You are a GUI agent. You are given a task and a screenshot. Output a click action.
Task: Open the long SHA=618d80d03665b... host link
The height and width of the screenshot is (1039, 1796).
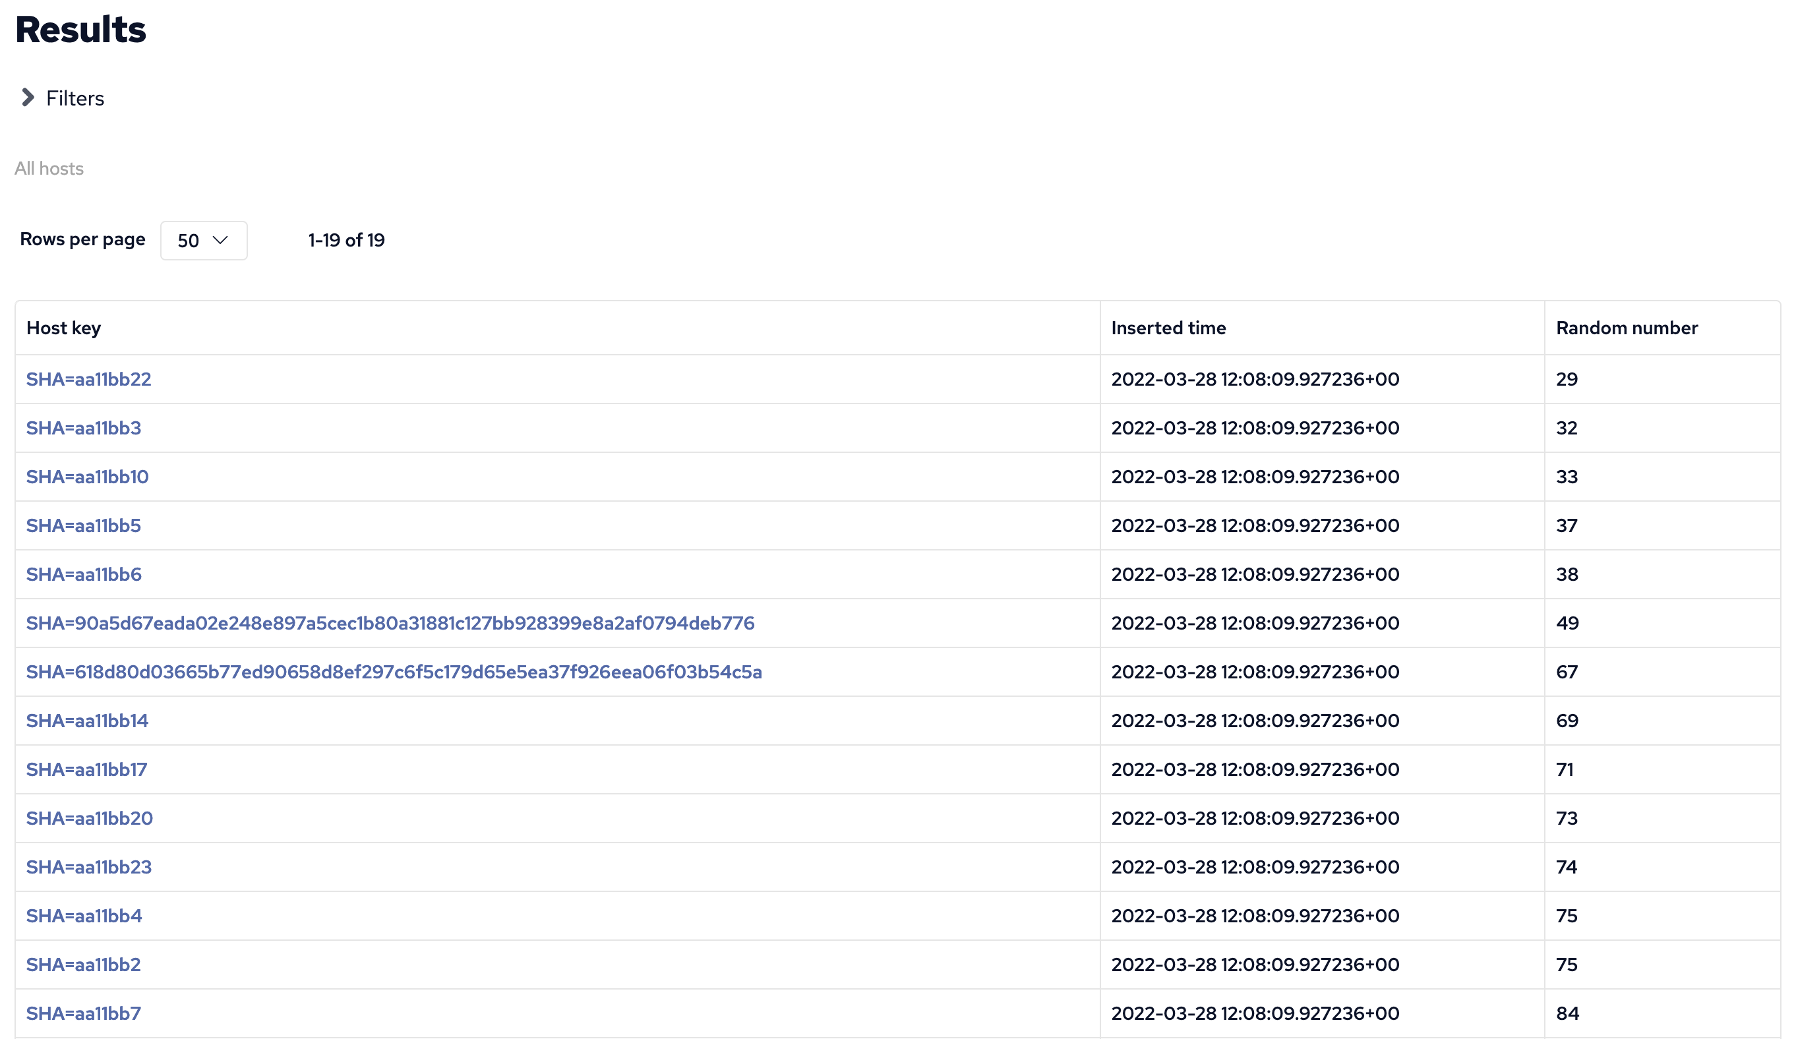[394, 672]
